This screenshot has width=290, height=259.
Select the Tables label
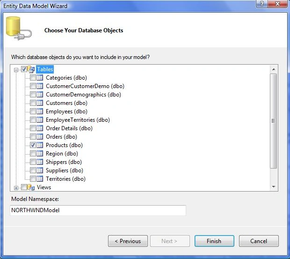point(45,69)
